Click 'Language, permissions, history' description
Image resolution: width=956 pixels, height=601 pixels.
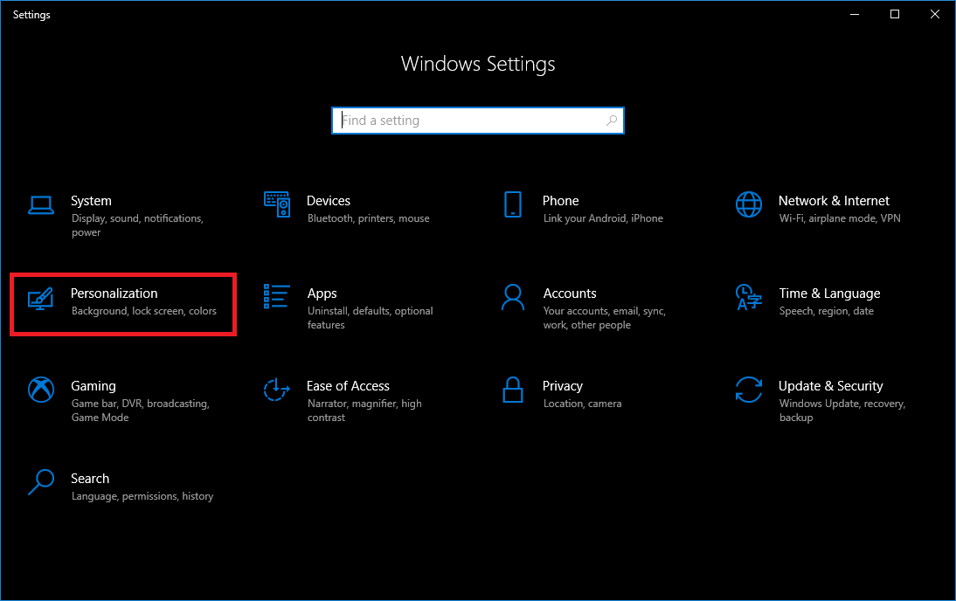142,497
